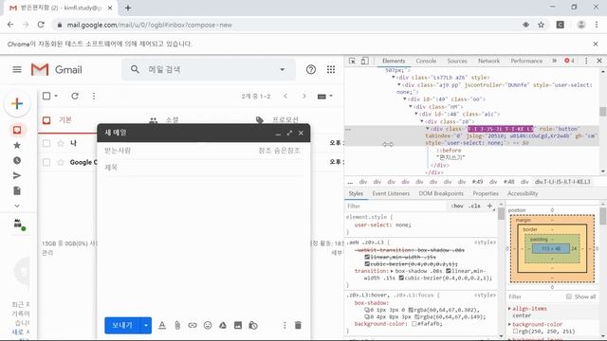Collapse the div class z0 node

point(422,121)
